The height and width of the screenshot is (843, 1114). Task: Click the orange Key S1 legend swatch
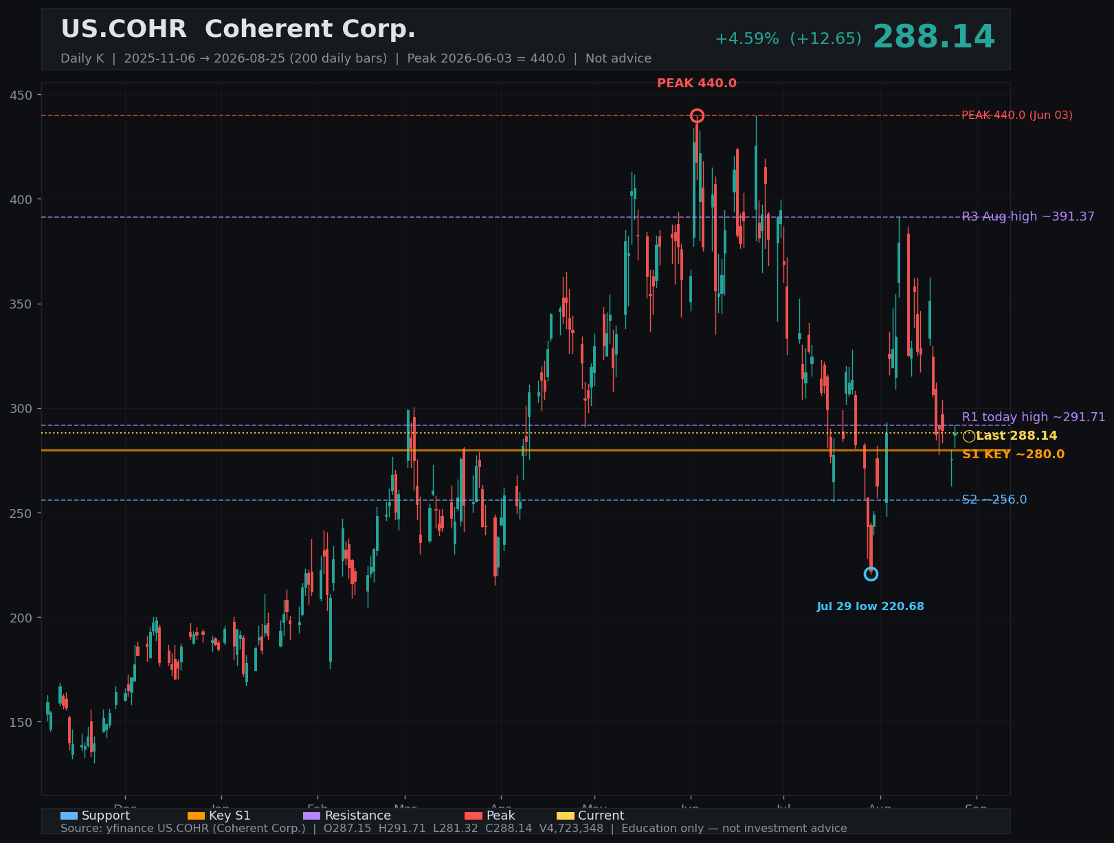tap(196, 816)
